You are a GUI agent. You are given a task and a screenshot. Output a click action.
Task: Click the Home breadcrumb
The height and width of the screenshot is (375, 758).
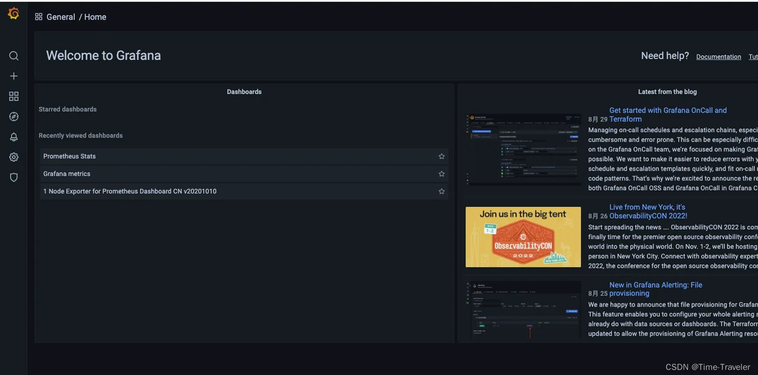(95, 17)
